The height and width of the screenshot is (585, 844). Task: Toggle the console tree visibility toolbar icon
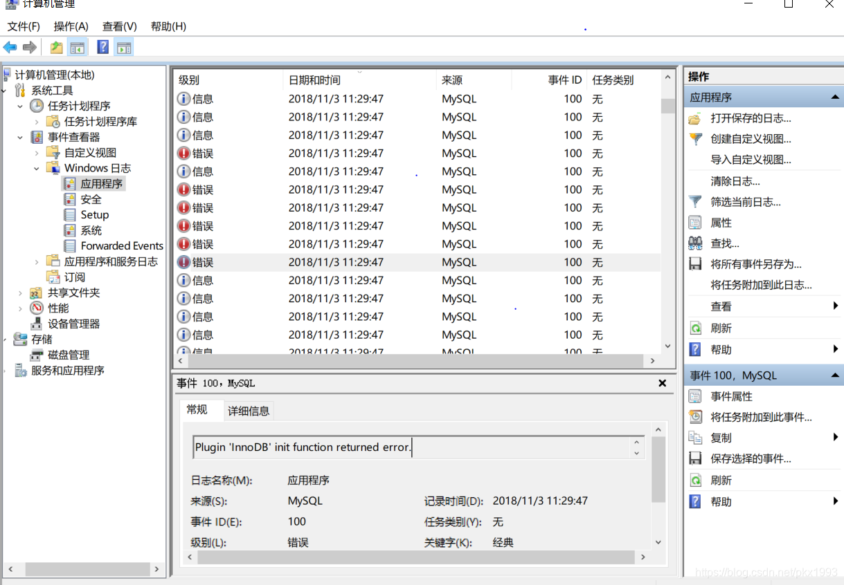pyautogui.click(x=77, y=47)
